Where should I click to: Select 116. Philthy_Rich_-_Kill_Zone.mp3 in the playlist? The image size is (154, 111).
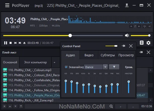click(34, 100)
